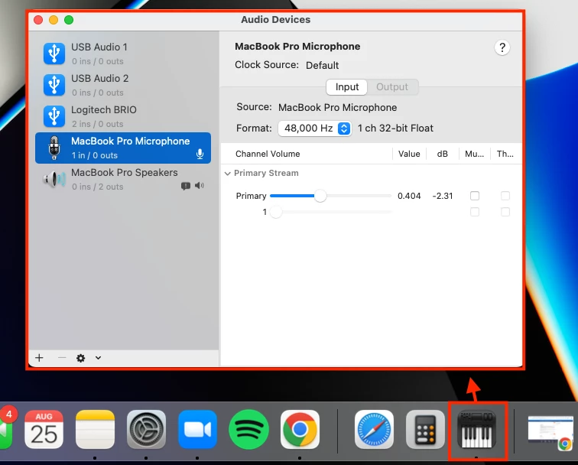Click the Audio MIDI Setup piano icon in the Dock
The height and width of the screenshot is (465, 578).
pos(476,429)
